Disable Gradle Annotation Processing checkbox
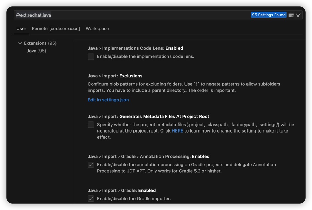This screenshot has height=210, width=312. 91,165
